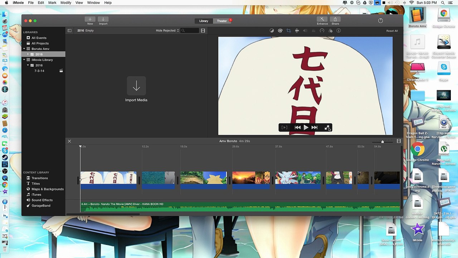Enter full screen playback in viewer
Viewport: 458px width, 258px height.
[327, 128]
